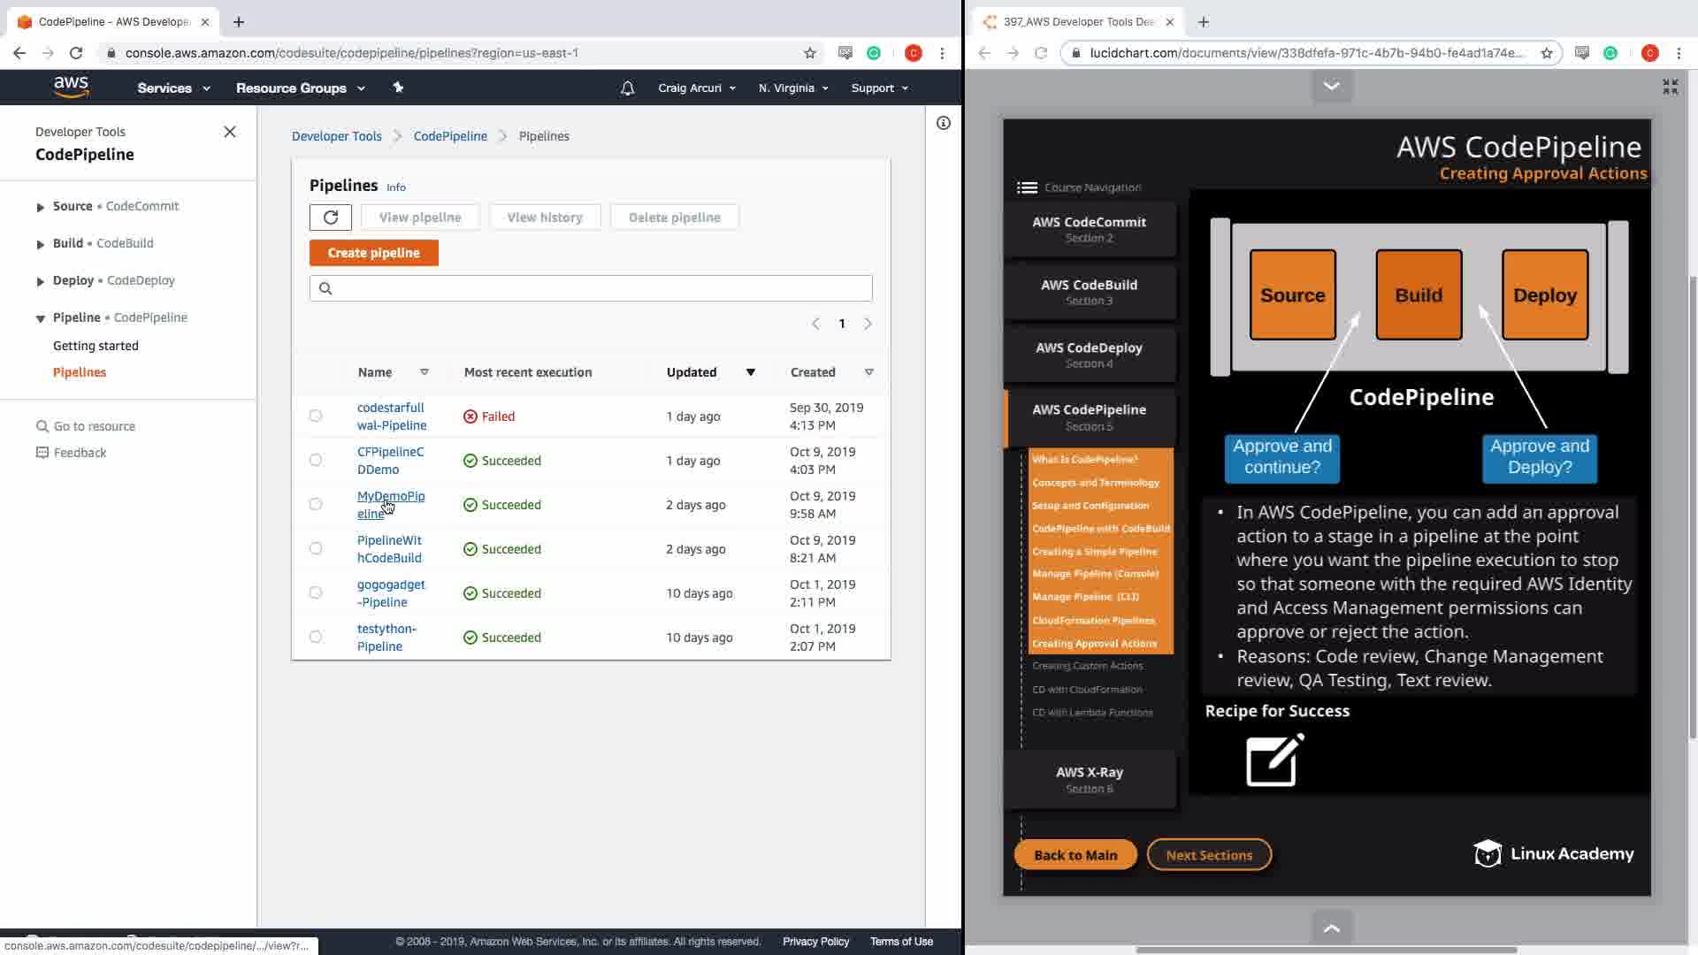Click the Recipe for Success notepad icon

tap(1274, 760)
